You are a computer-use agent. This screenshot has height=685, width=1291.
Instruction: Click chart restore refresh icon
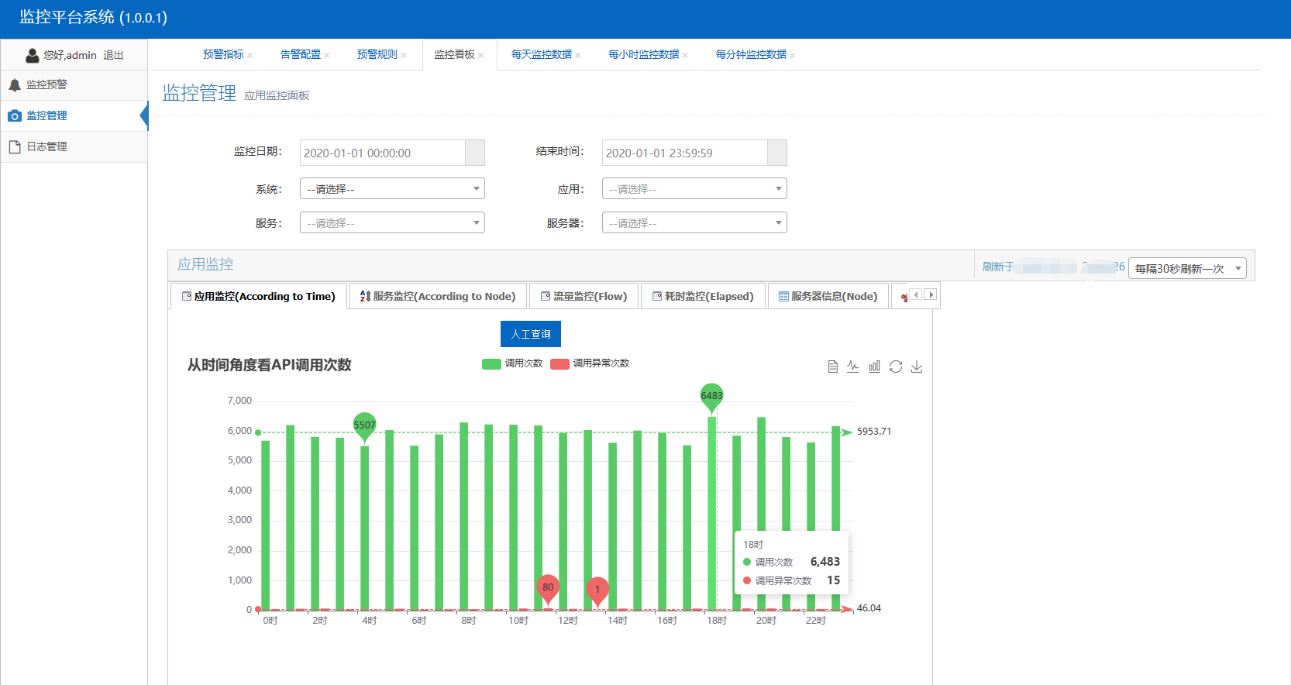[896, 367]
